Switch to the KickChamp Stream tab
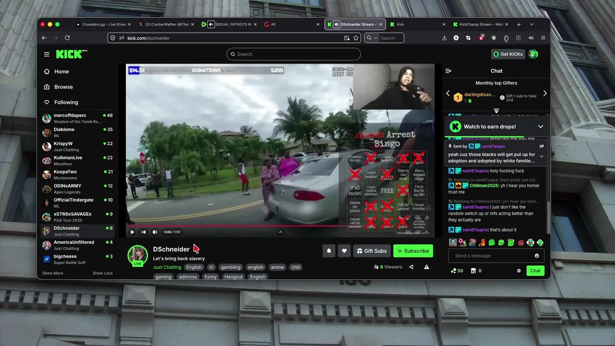The width and height of the screenshot is (615, 346). 480,24
